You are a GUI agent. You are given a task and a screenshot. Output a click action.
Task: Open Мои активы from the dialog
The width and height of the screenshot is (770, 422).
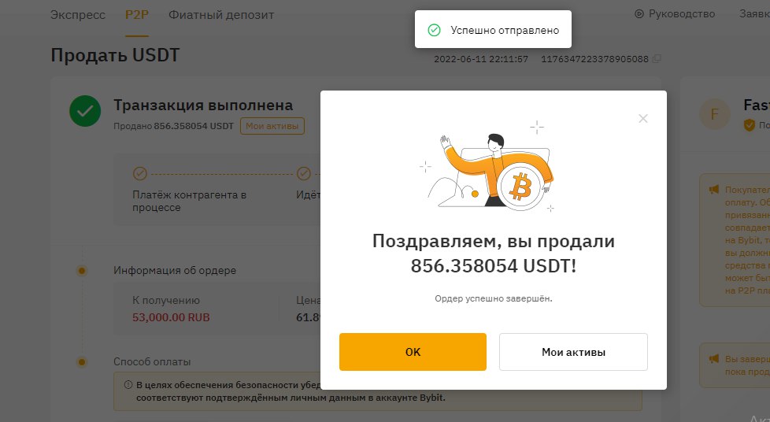[x=573, y=352]
